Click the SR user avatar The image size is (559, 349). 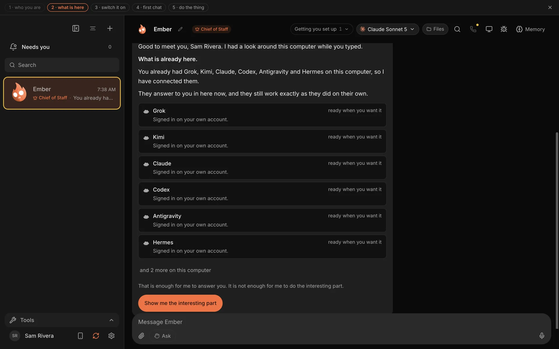[15, 336]
